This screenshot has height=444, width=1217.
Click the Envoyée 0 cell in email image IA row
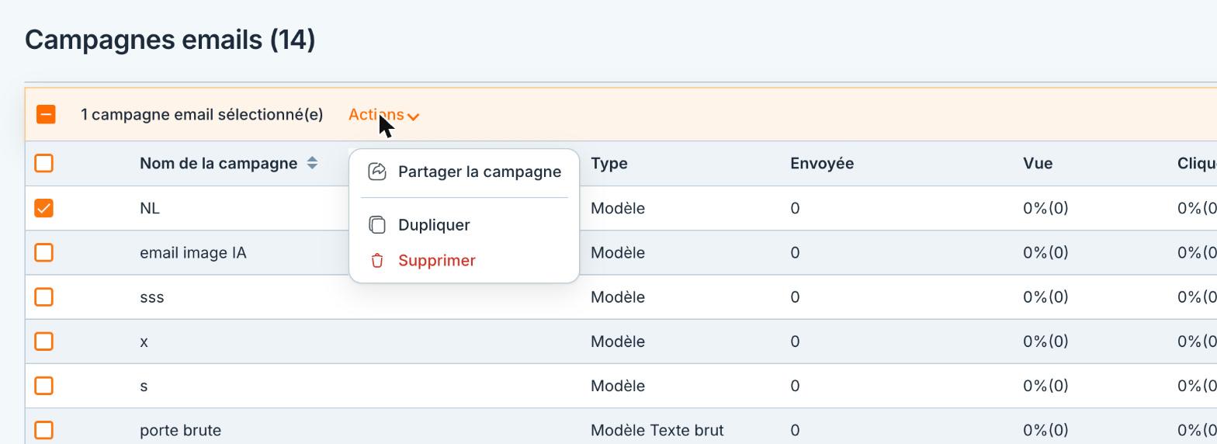pyautogui.click(x=795, y=252)
